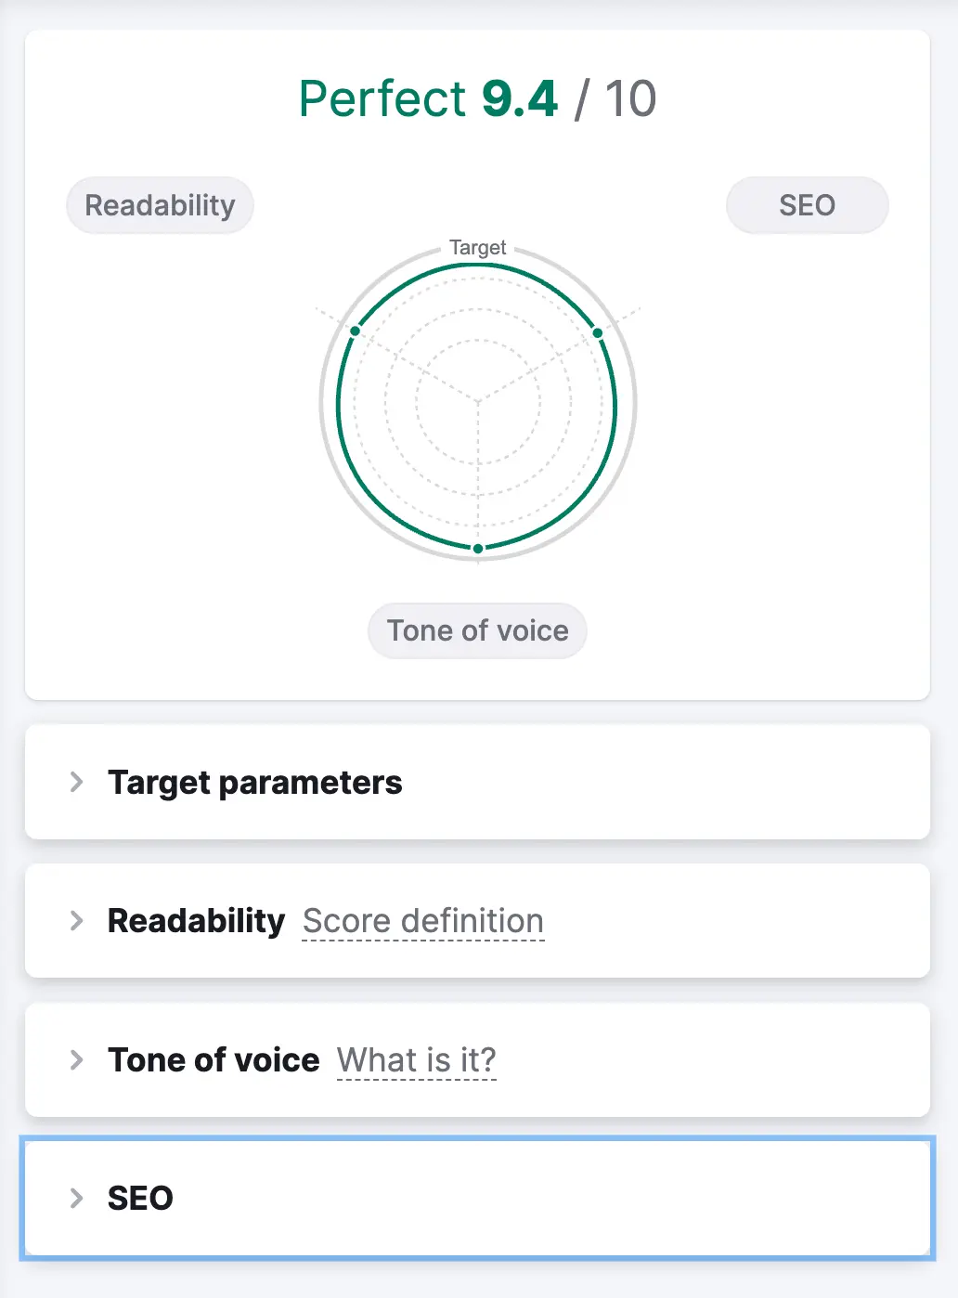Viewport: 958px width, 1298px height.
Task: Select the Tone of voice point on radar chart
Action: point(478,549)
